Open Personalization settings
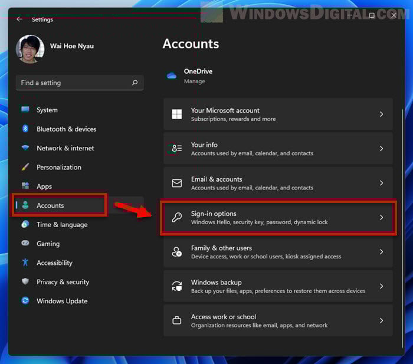 point(79,167)
